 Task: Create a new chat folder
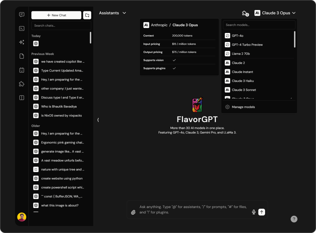(87, 15)
